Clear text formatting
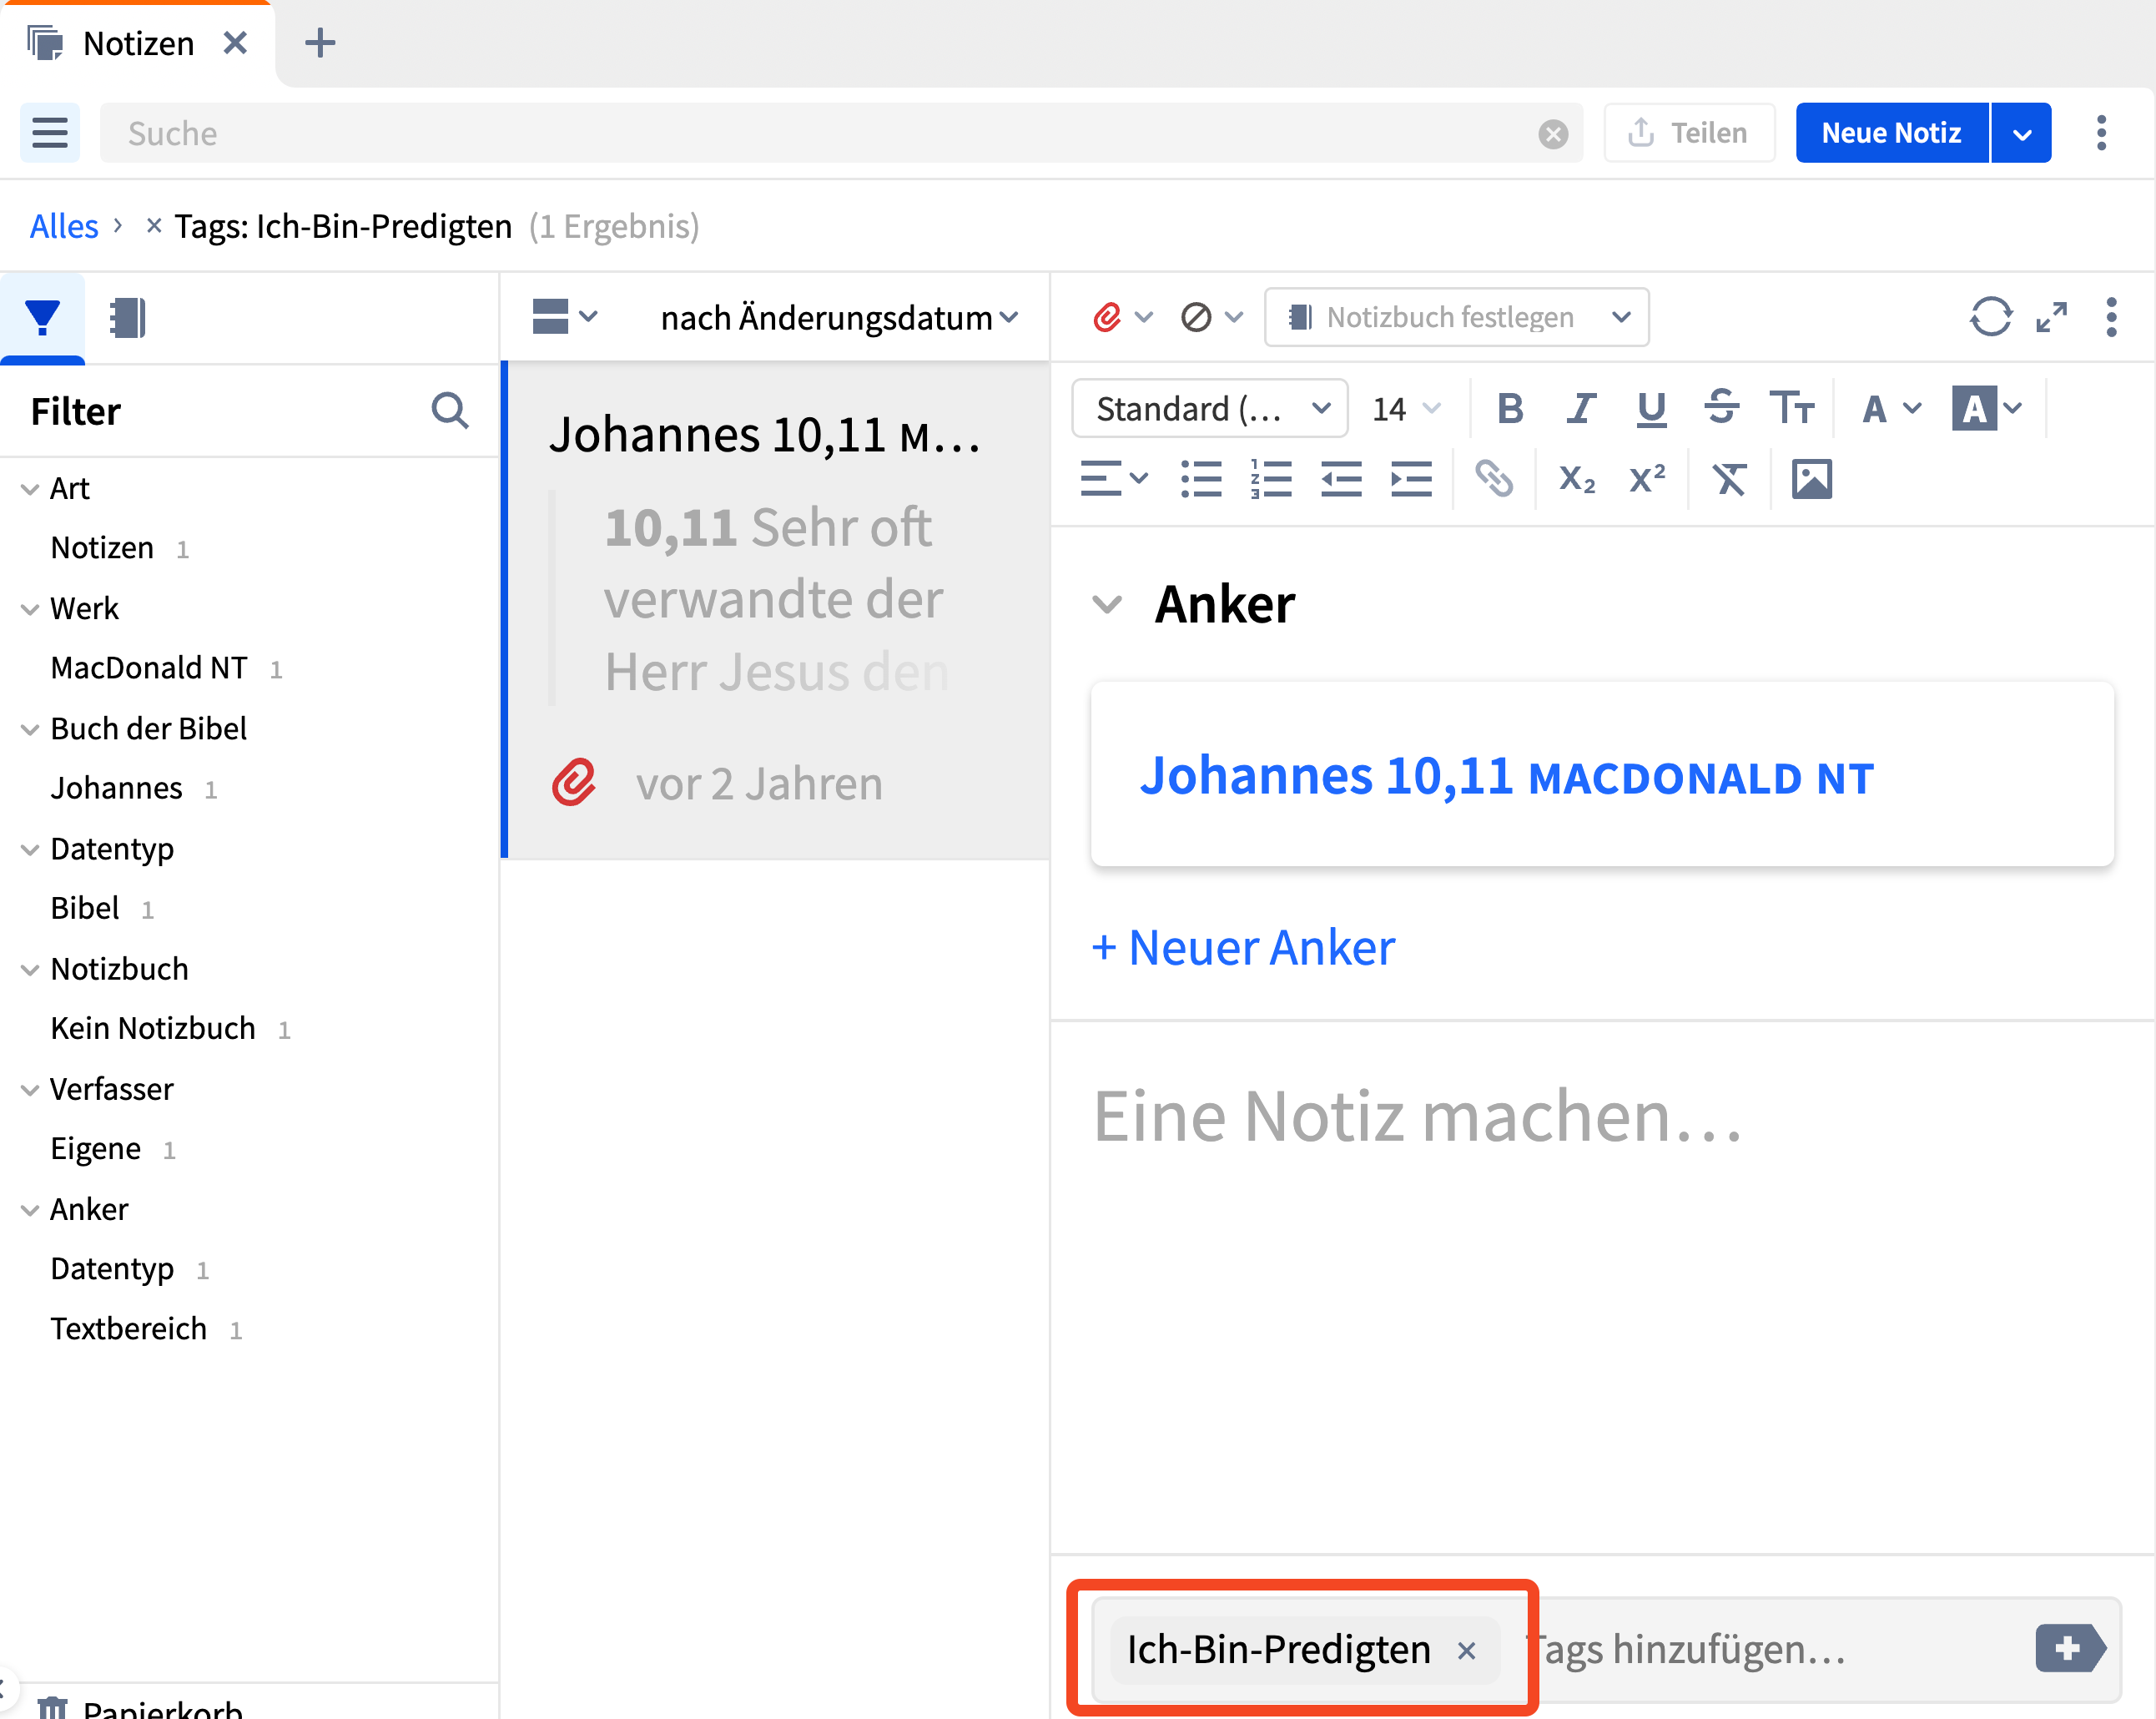The image size is (2156, 1719). (x=1729, y=478)
